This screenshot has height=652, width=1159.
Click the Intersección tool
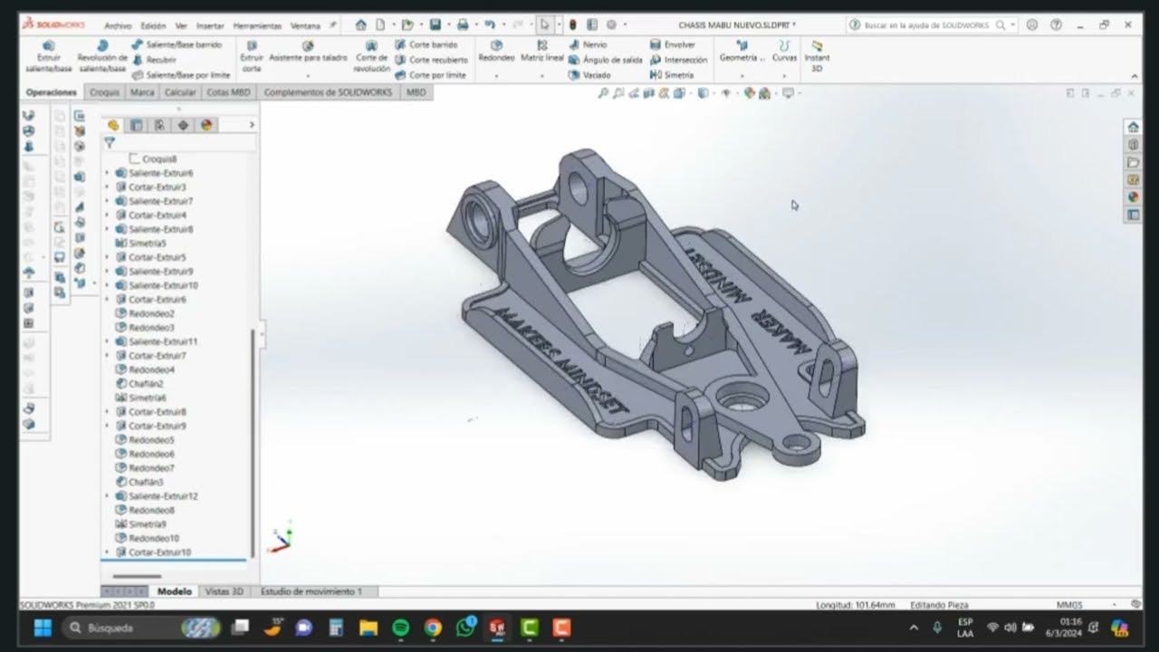point(679,60)
